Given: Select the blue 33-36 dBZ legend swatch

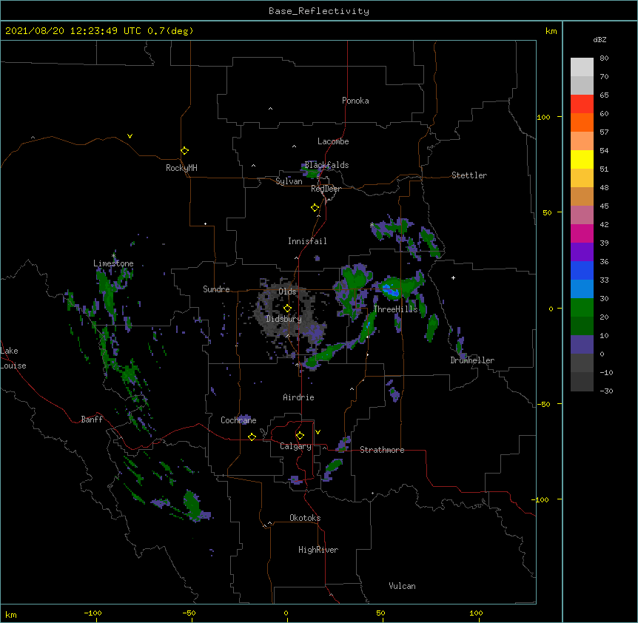Looking at the screenshot, I should pos(582,270).
